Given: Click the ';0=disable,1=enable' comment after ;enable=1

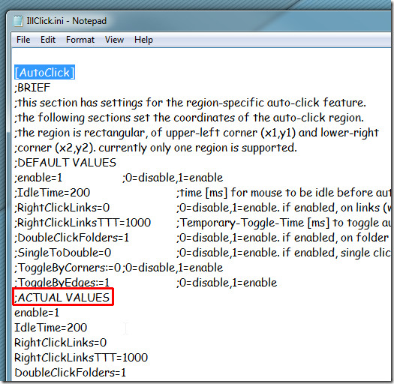Looking at the screenshot, I should click(173, 178).
